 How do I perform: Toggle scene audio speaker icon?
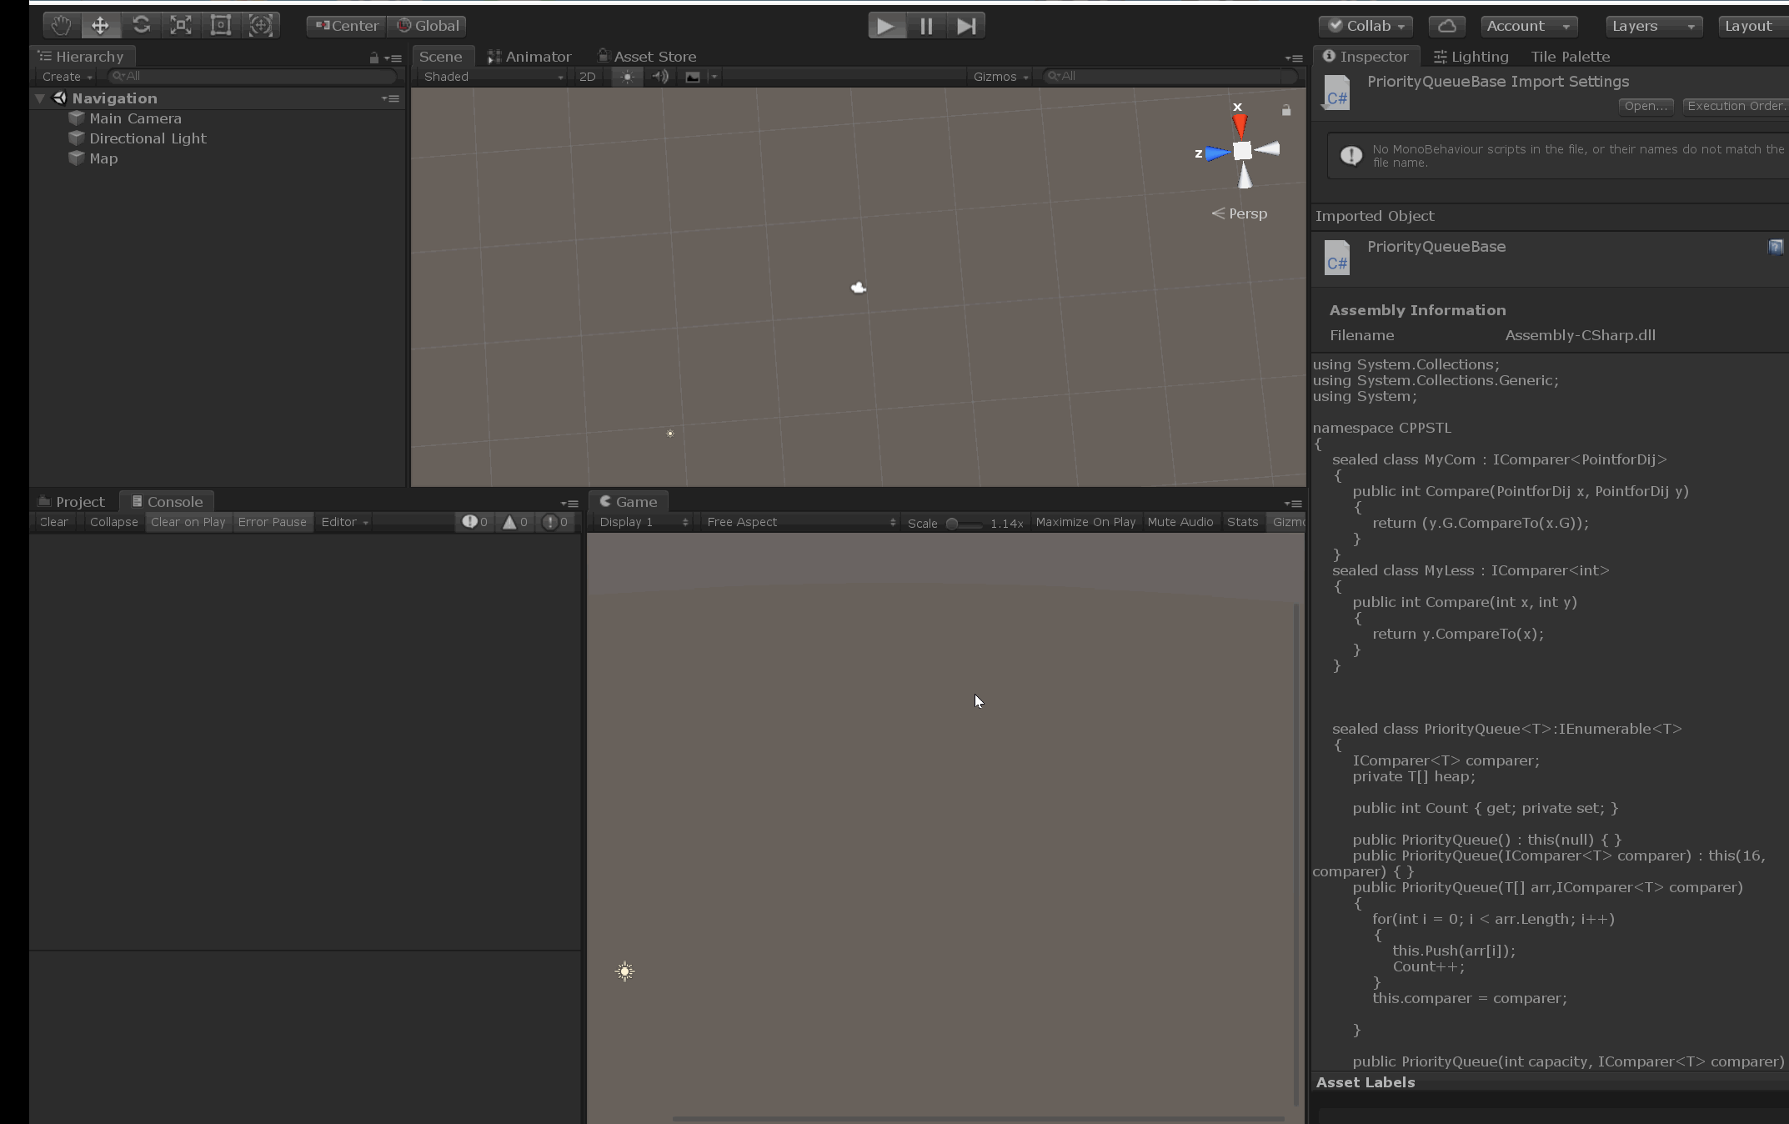tap(659, 77)
